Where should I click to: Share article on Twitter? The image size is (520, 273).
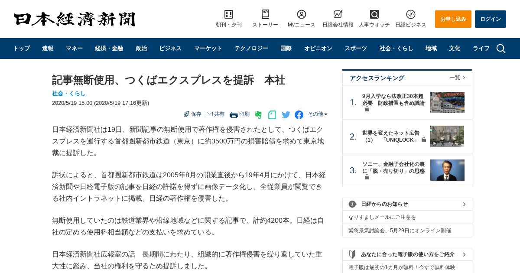tap(286, 115)
